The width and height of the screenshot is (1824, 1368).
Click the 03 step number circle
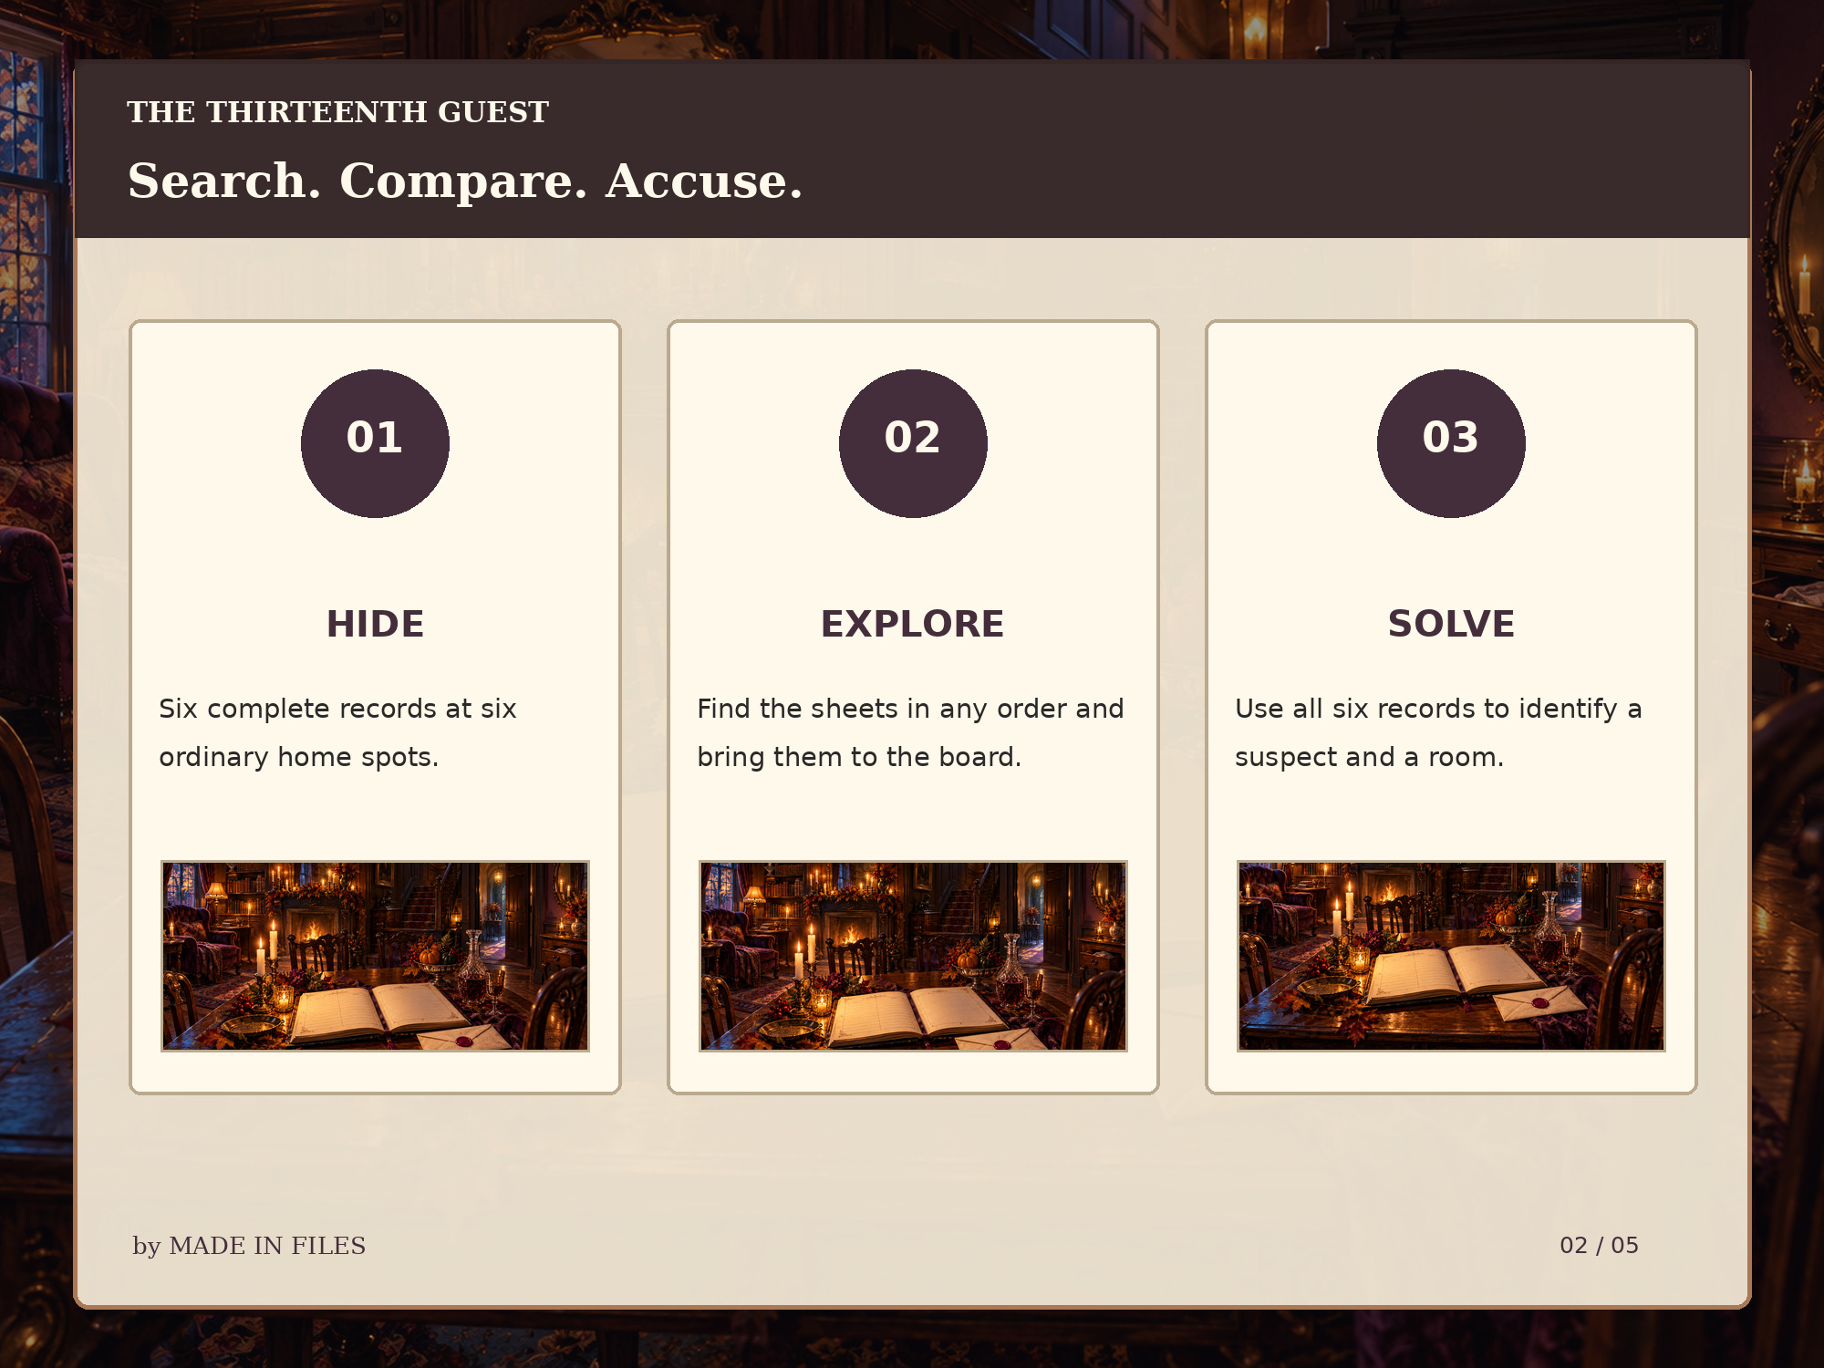[x=1451, y=443]
